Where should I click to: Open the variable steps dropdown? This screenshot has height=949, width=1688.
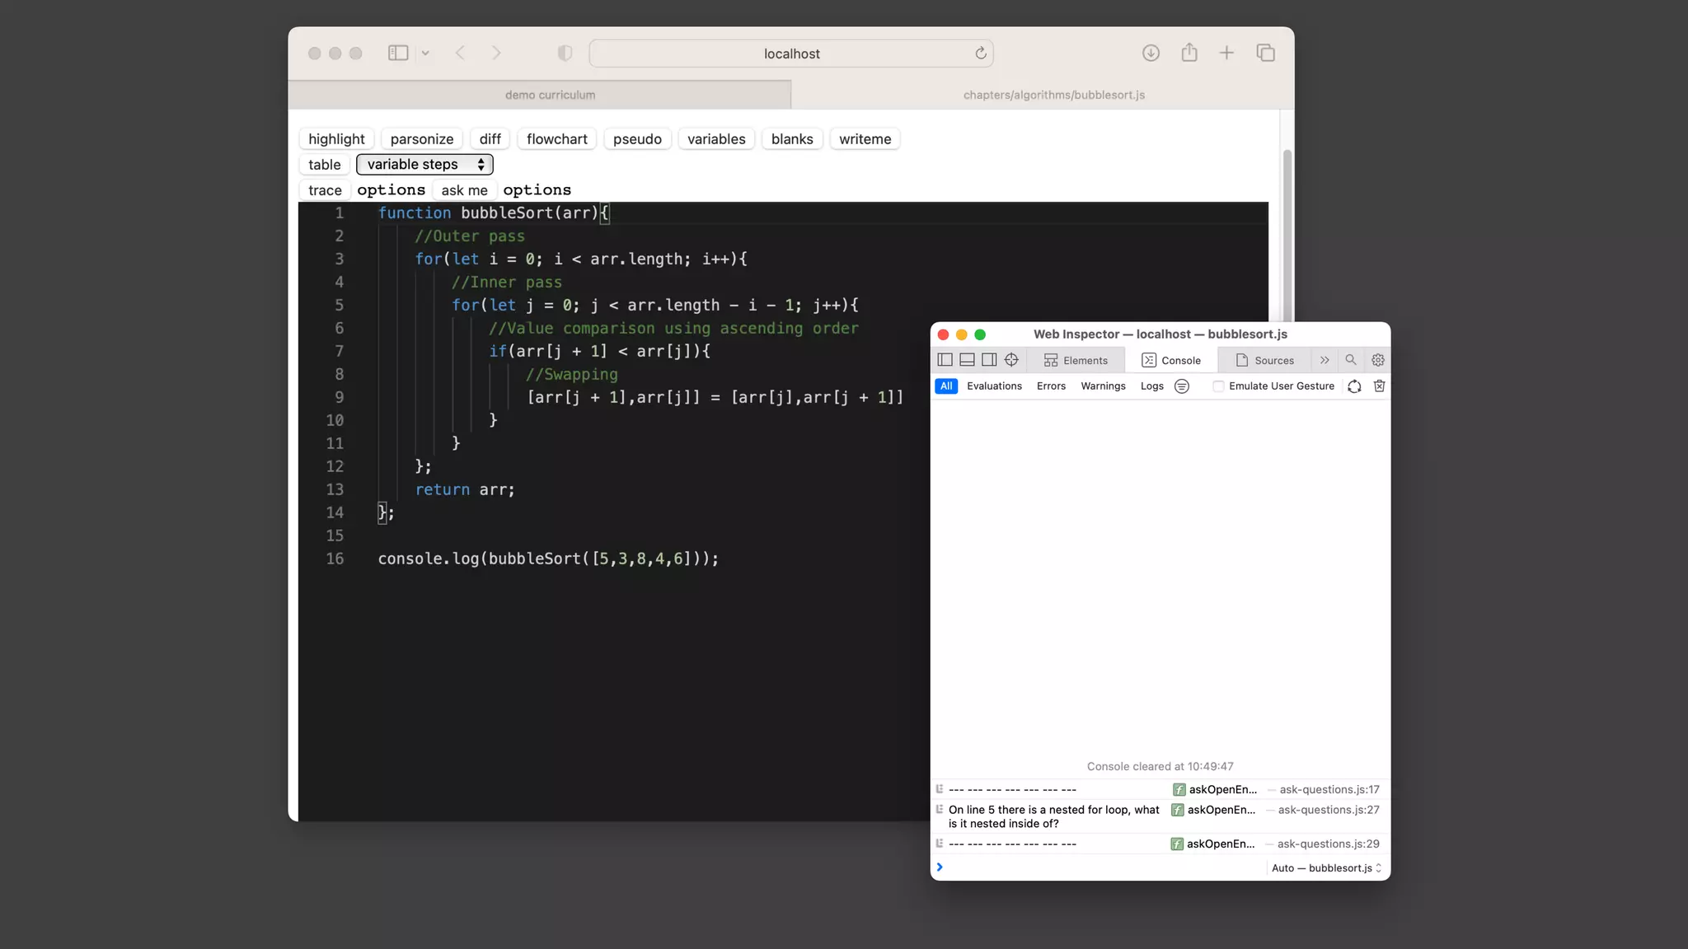(424, 165)
